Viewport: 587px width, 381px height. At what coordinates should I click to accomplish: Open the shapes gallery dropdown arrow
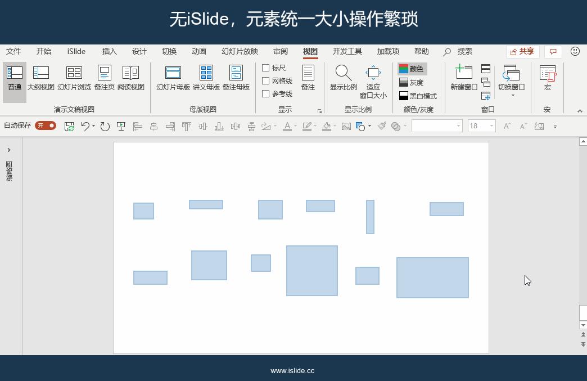369,126
